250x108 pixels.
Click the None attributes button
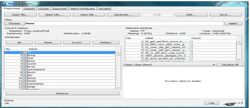pos(48,43)
